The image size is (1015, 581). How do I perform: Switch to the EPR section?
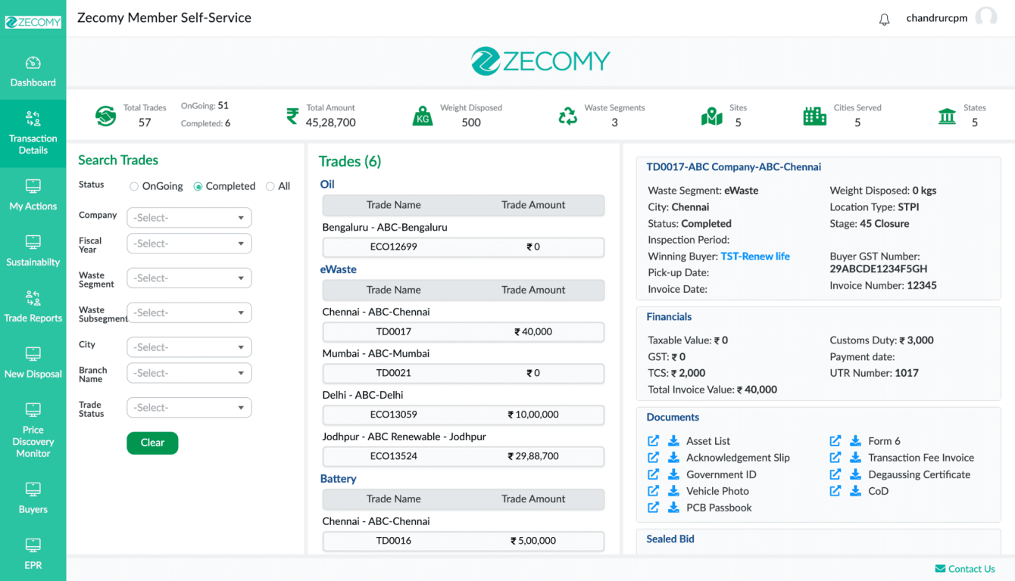(x=33, y=555)
